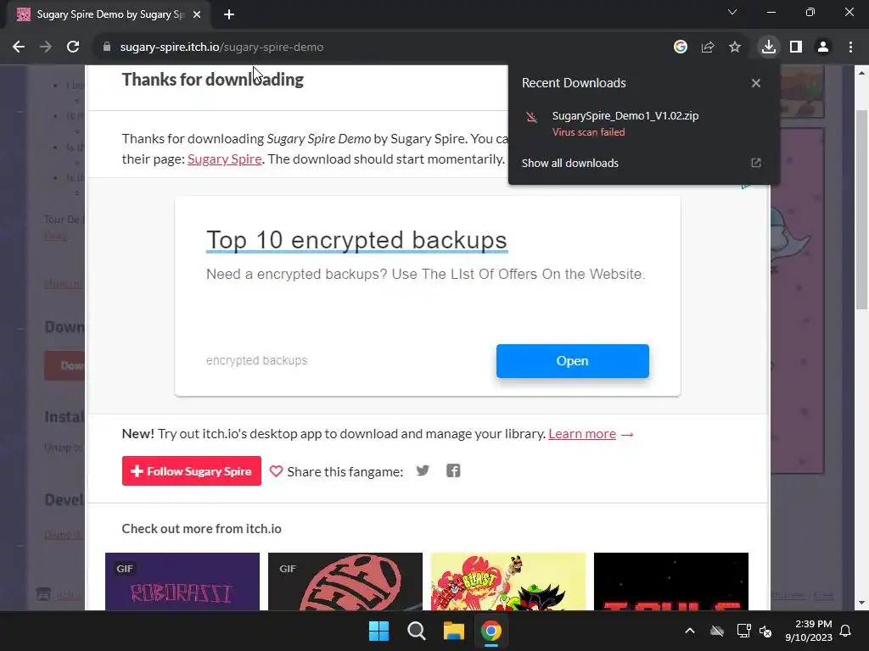
Task: Click the Chrome taskbar icon
Action: pos(491,631)
